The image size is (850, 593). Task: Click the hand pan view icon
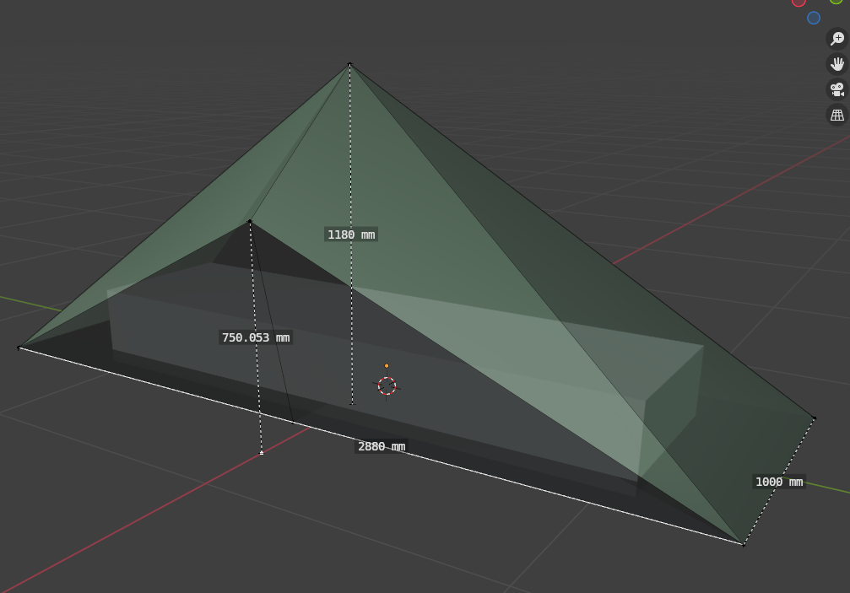[x=836, y=64]
